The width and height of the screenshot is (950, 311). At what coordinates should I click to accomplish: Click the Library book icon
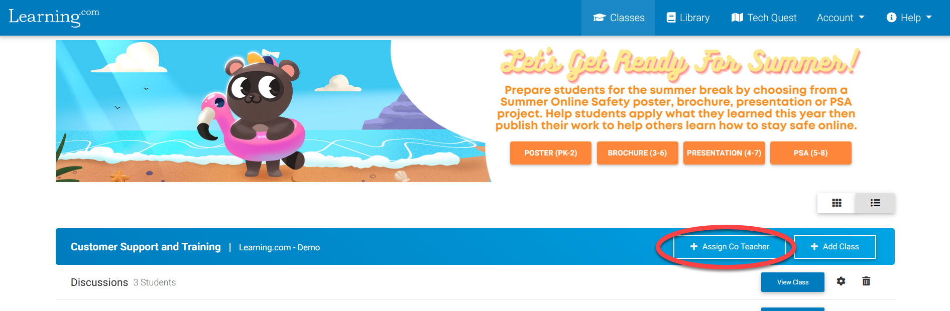(671, 18)
